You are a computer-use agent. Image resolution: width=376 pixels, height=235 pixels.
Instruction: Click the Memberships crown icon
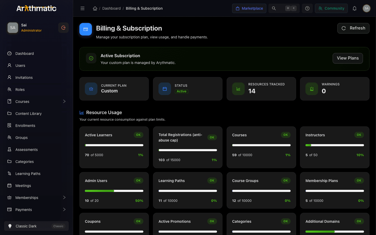tap(9, 198)
